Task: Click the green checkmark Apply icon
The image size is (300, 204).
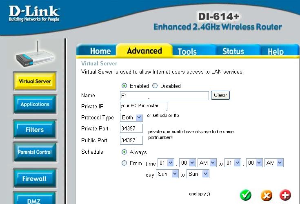Action: (x=246, y=195)
